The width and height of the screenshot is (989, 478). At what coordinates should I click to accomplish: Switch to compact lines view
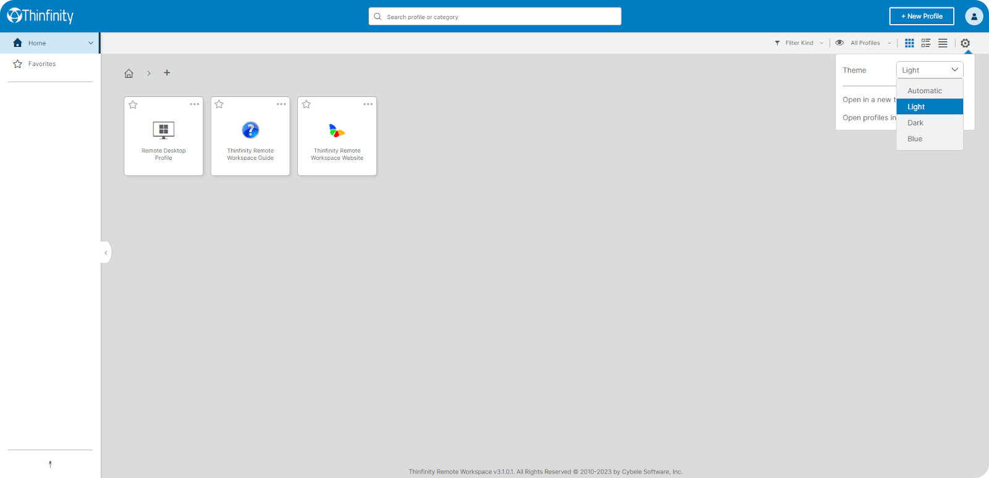pyautogui.click(x=943, y=43)
